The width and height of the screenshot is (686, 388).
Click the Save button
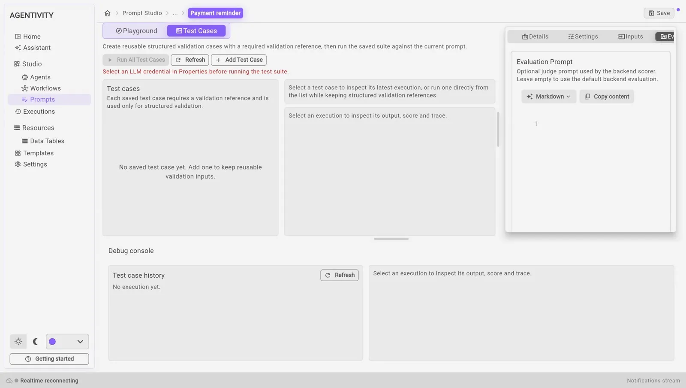tap(659, 13)
